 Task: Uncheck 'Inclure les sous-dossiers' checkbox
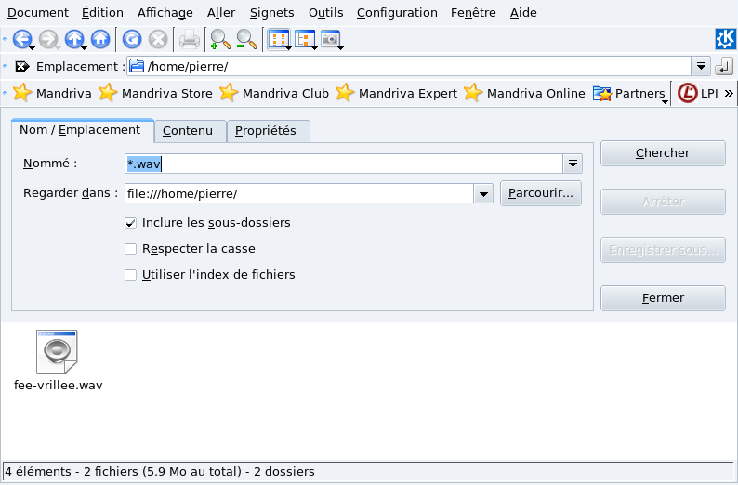pos(131,223)
